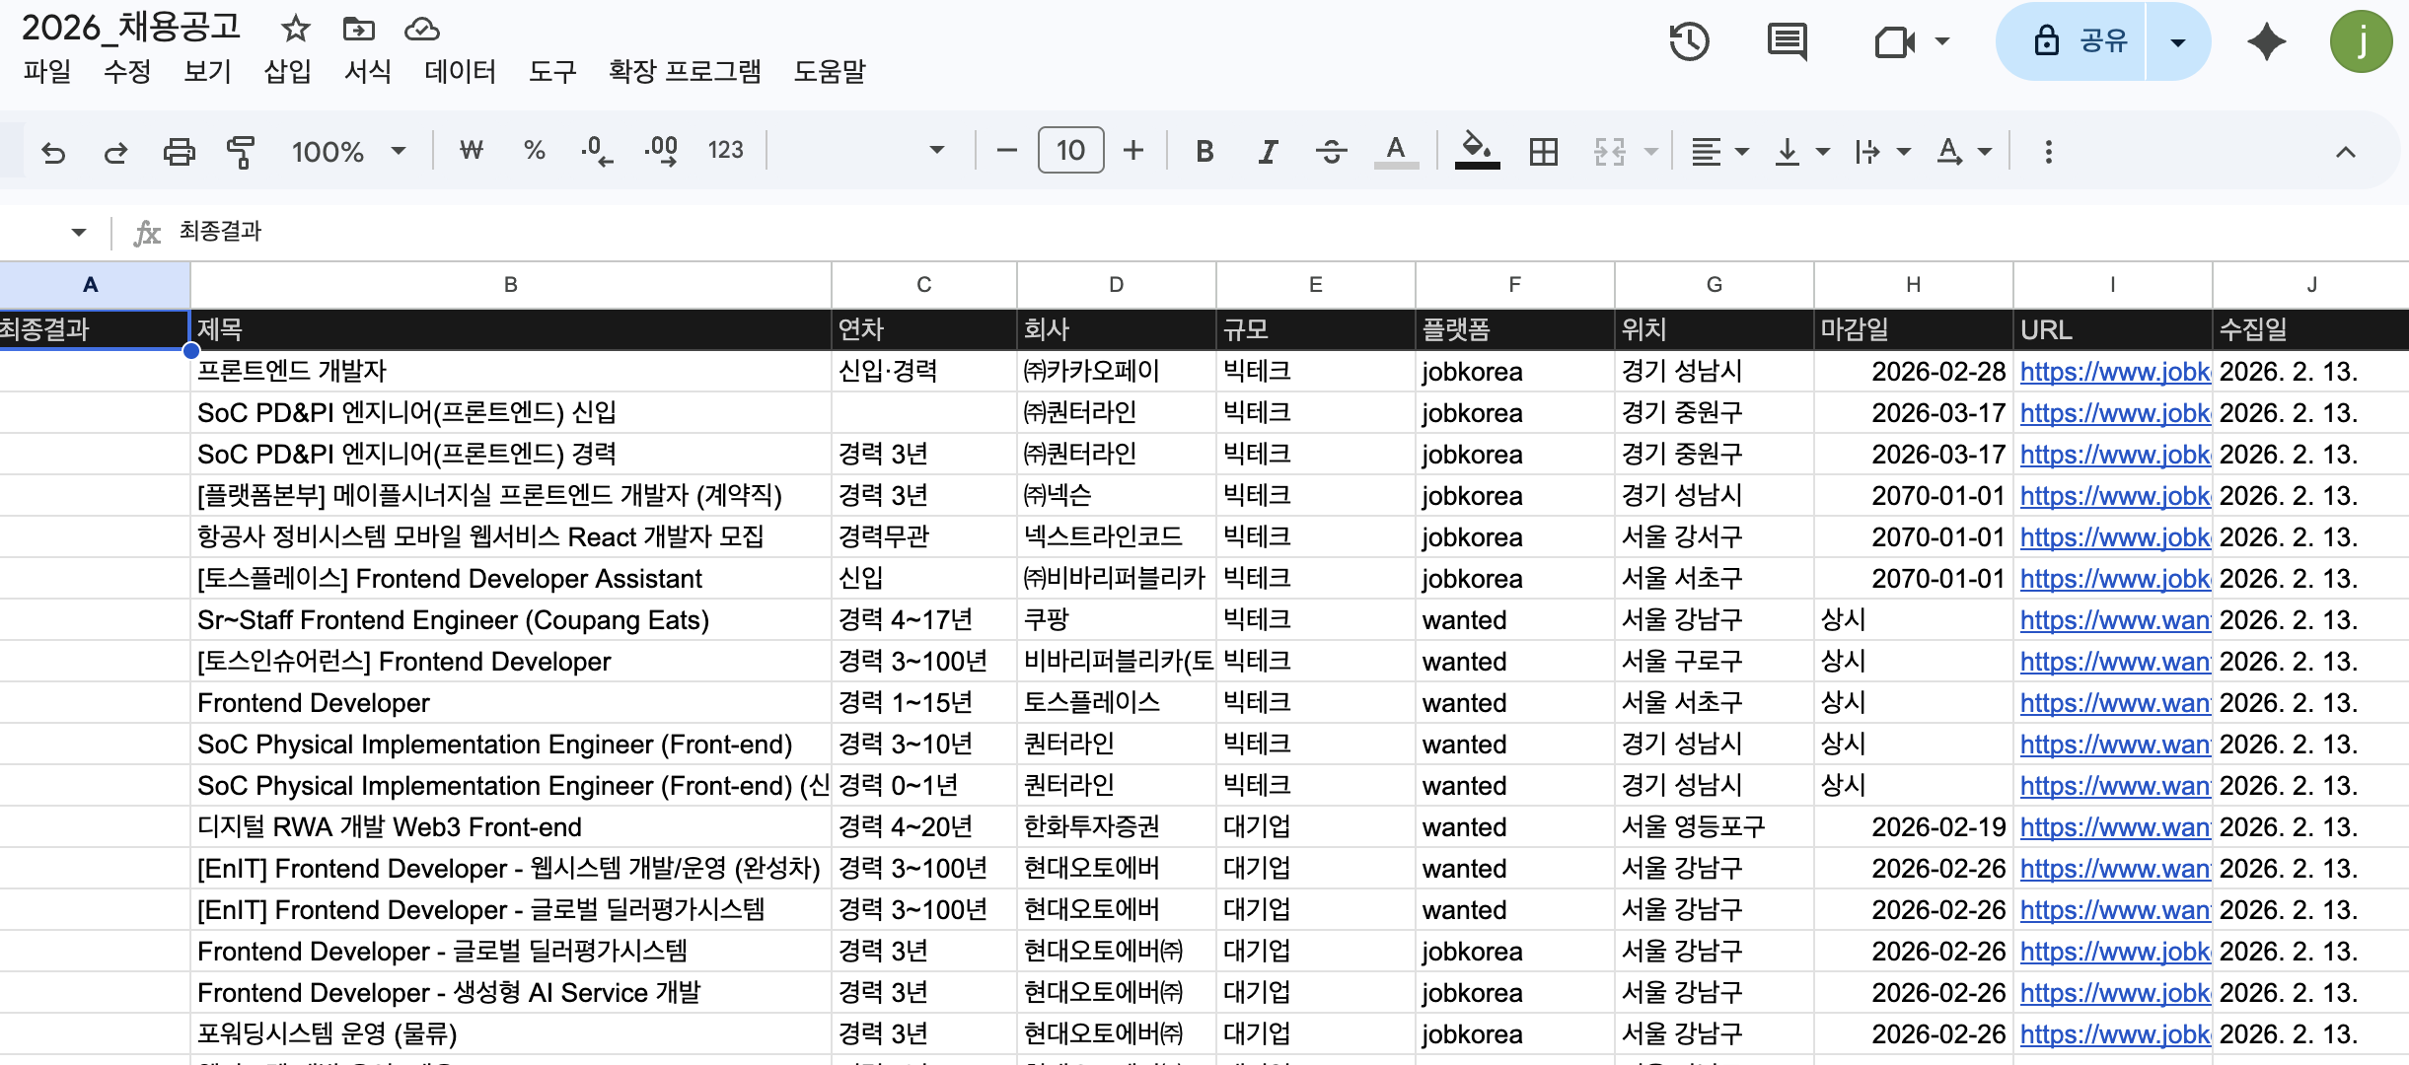The height and width of the screenshot is (1065, 2409).
Task: Expand merge cells options arrow
Action: [x=1650, y=152]
